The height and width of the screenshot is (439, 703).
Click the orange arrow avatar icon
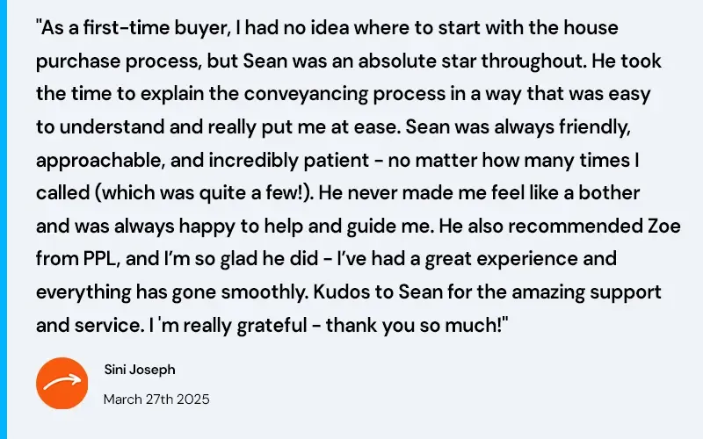[x=62, y=383]
